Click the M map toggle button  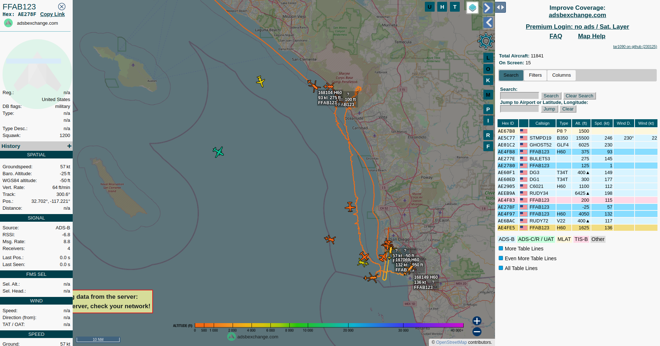pos(488,95)
